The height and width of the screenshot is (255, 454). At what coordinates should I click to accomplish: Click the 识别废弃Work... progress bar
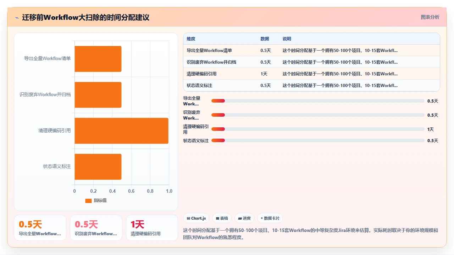318,115
